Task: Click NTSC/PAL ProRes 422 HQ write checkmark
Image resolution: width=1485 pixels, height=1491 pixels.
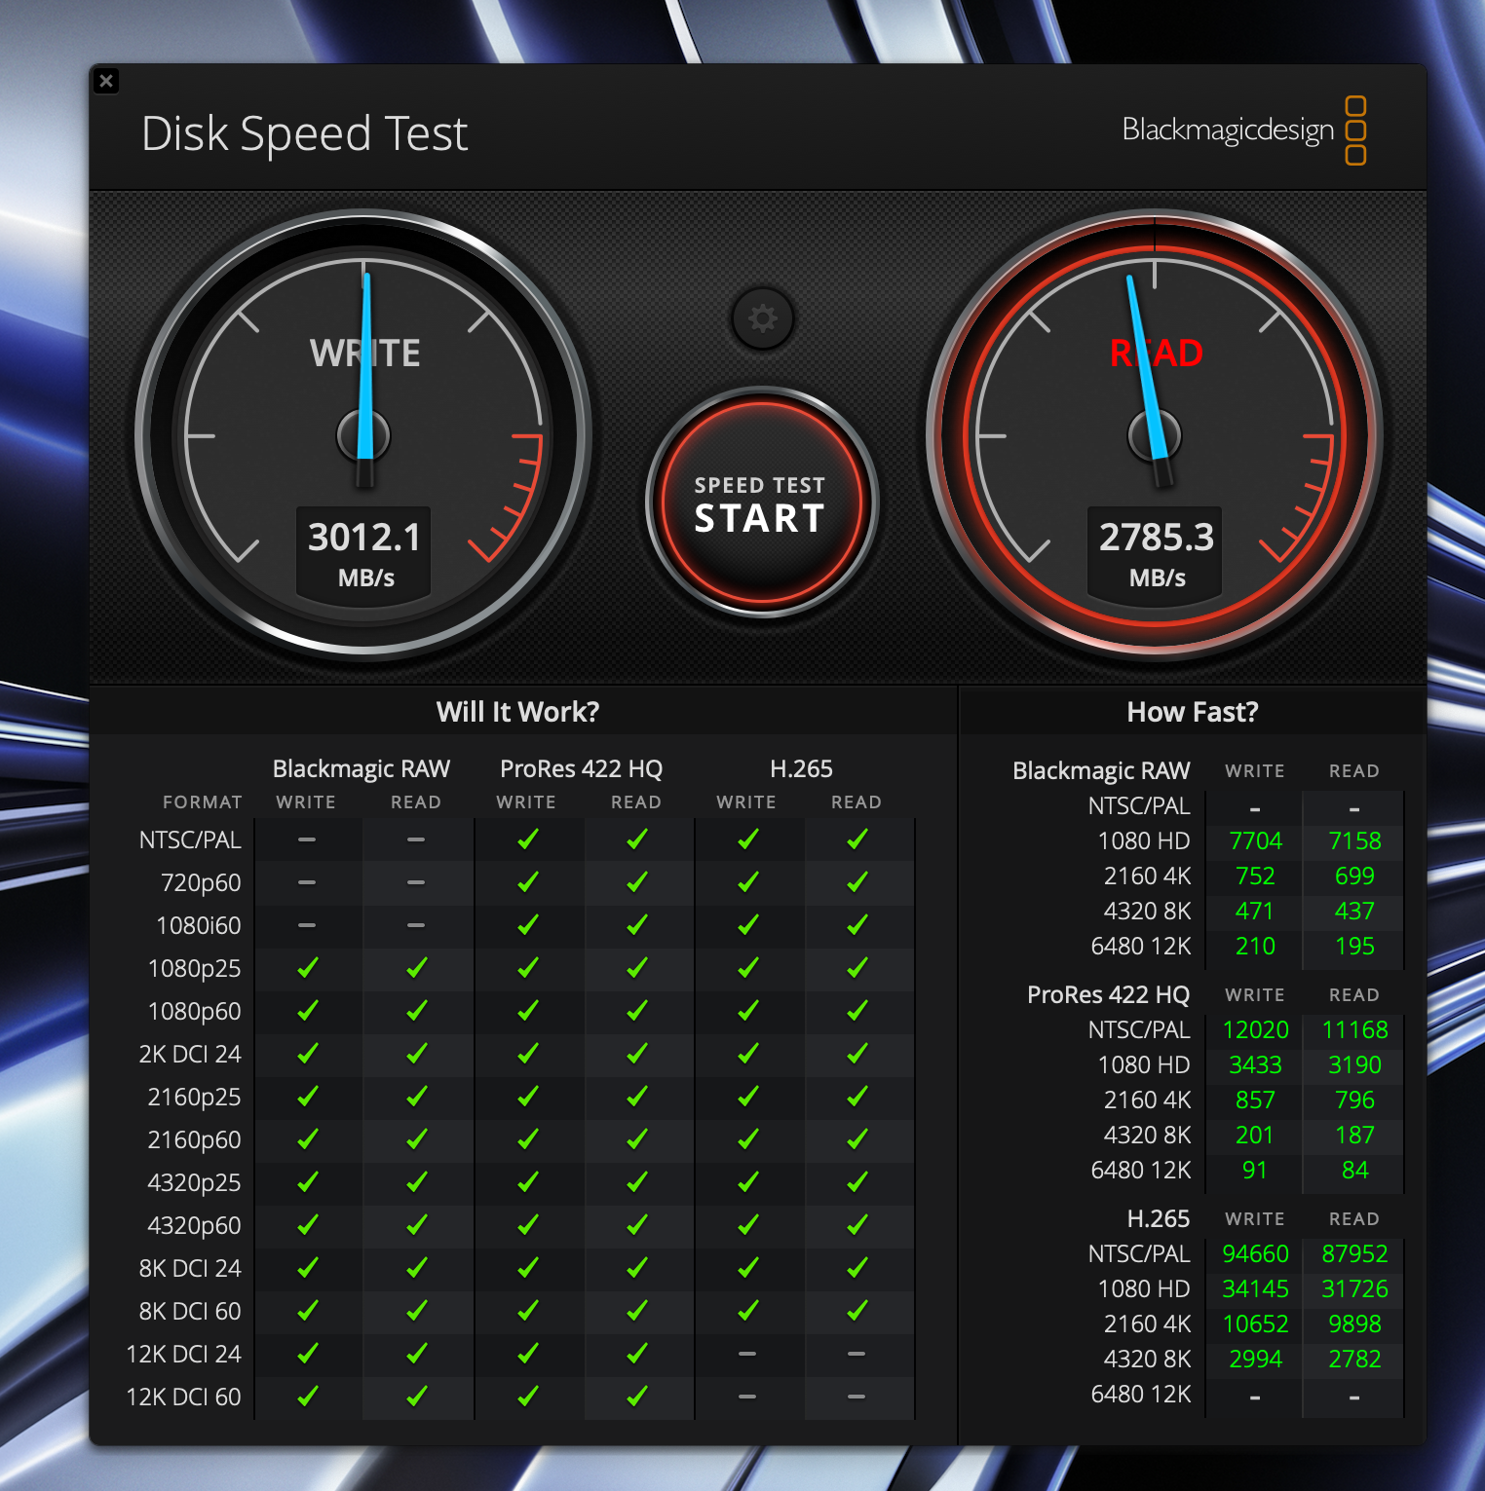Action: pos(528,839)
